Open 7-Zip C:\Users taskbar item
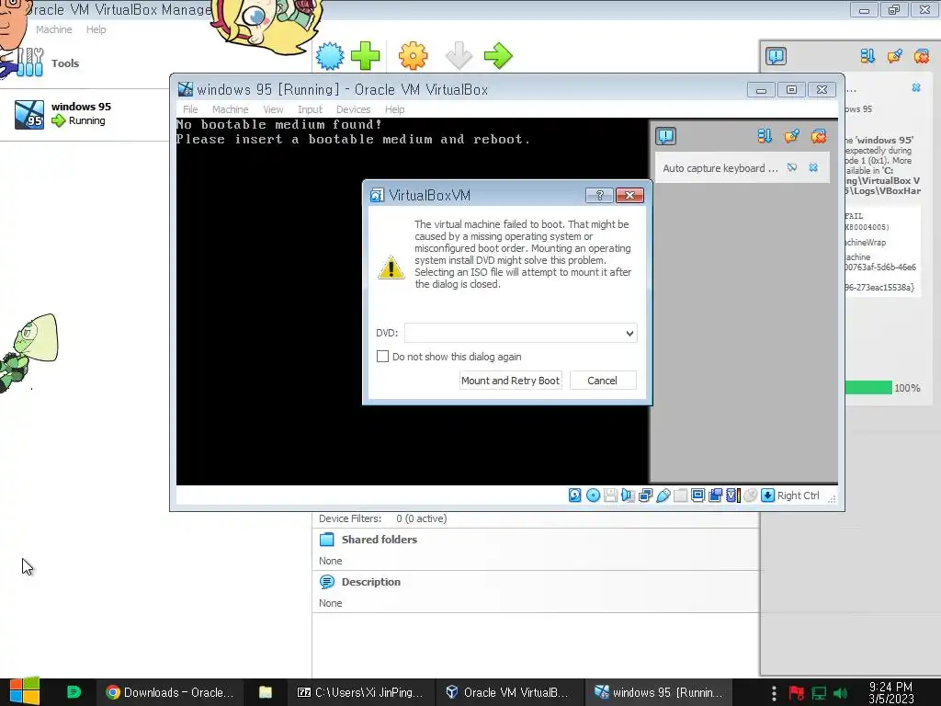Image resolution: width=941 pixels, height=706 pixels. tap(360, 692)
